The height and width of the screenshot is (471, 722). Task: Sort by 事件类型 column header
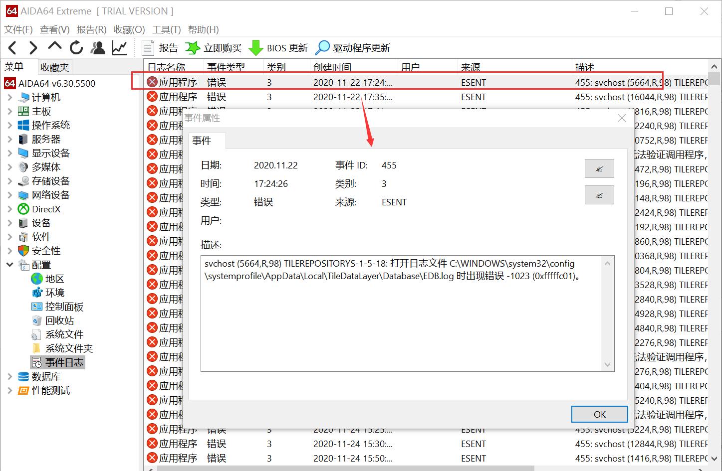coord(234,67)
